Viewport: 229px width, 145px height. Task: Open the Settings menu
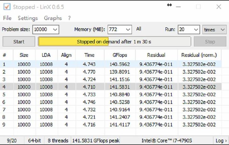[28, 18]
